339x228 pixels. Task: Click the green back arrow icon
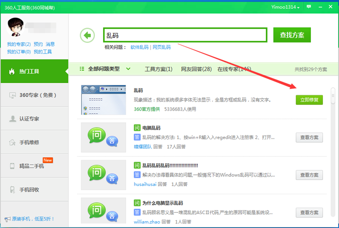click(87, 35)
